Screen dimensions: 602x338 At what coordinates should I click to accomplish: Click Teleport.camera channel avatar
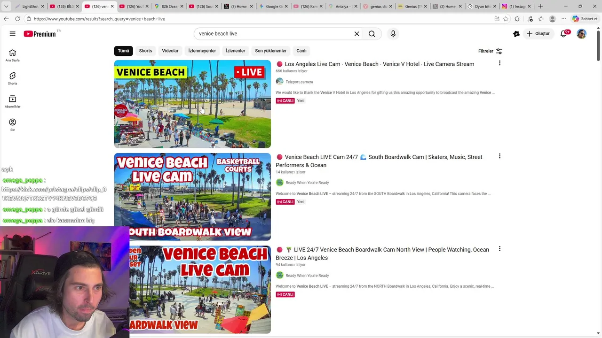(279, 82)
